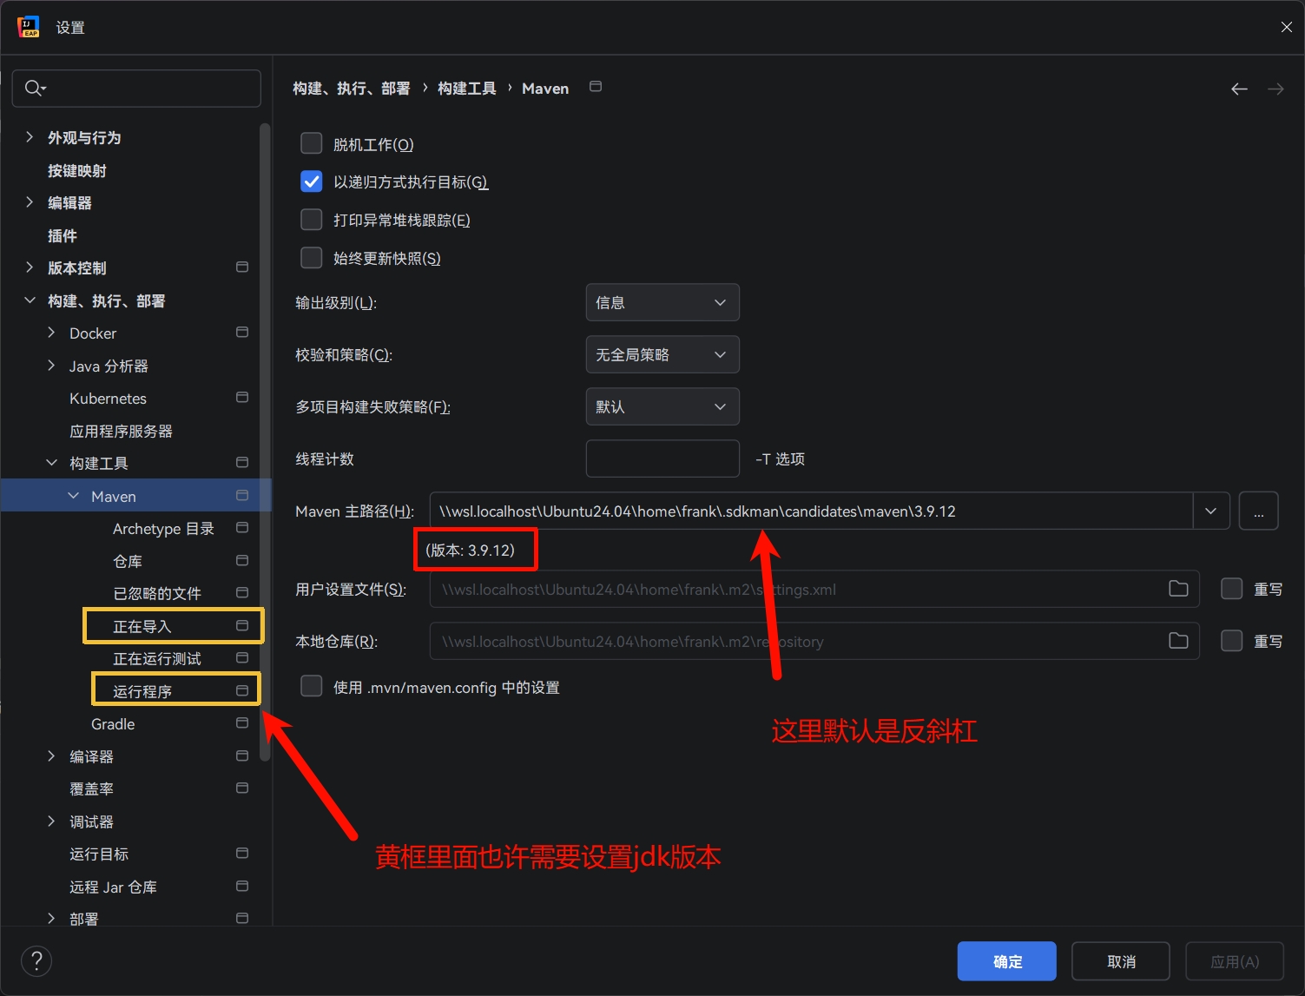Viewport: 1305px width, 996px height.
Task: Open Maven home path dropdown arrow
Action: click(x=1211, y=511)
